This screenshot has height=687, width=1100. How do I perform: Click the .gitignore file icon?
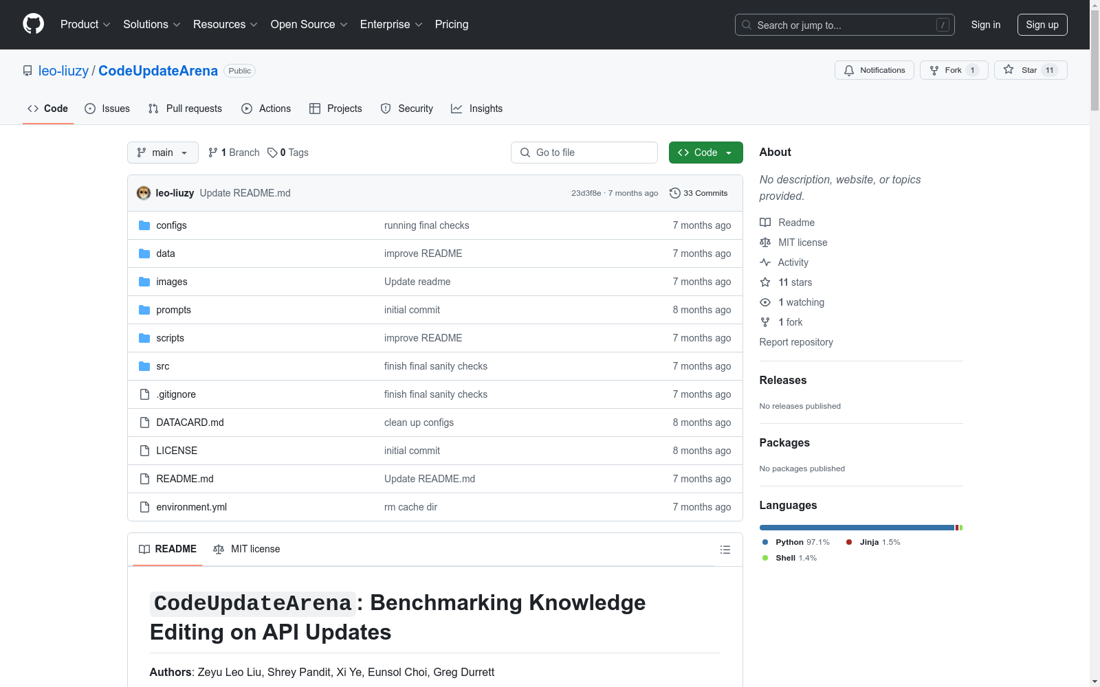click(x=144, y=394)
